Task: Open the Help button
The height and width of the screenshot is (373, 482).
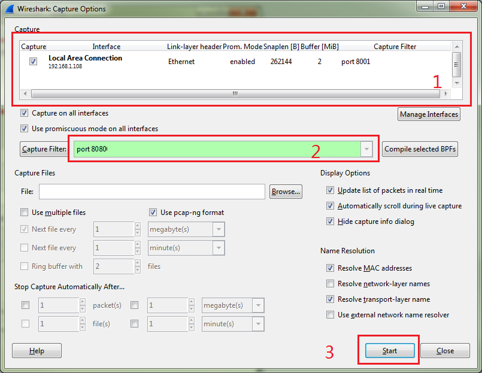Action: click(x=37, y=351)
